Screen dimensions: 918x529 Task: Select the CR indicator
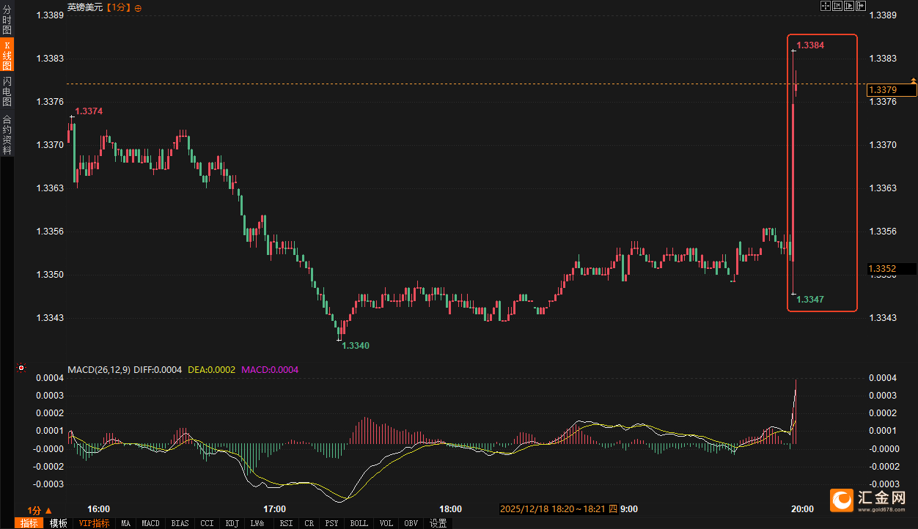(x=309, y=523)
